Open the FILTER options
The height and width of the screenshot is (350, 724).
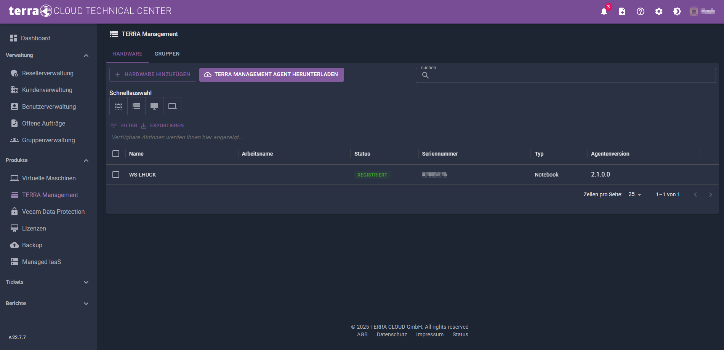click(x=124, y=126)
